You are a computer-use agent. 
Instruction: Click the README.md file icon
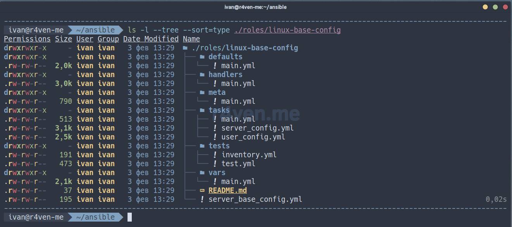click(202, 191)
